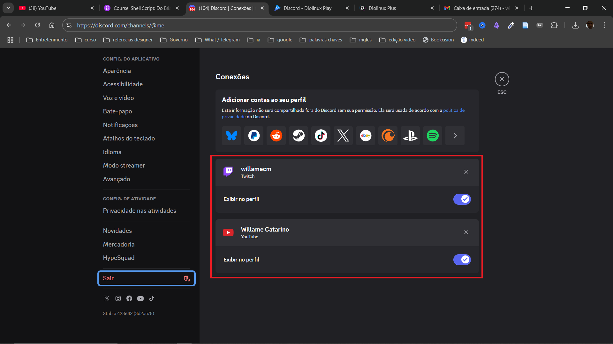Image resolution: width=613 pixels, height=344 pixels.
Task: Click the PayPal connection icon
Action: (x=254, y=136)
